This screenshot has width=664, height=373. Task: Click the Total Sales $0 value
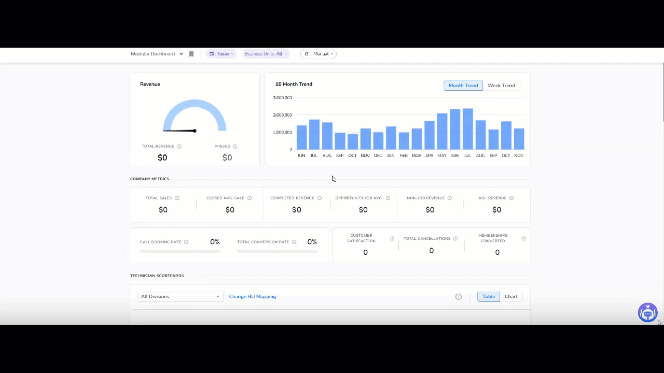pos(163,210)
